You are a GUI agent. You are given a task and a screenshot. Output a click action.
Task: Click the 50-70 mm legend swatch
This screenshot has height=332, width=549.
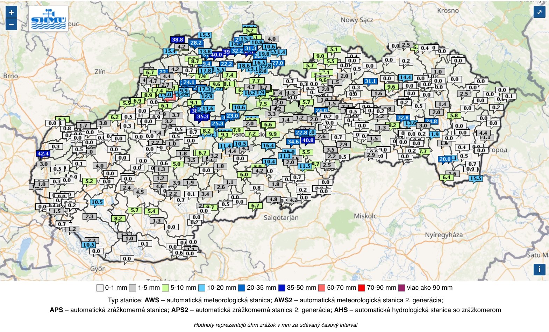click(x=322, y=288)
